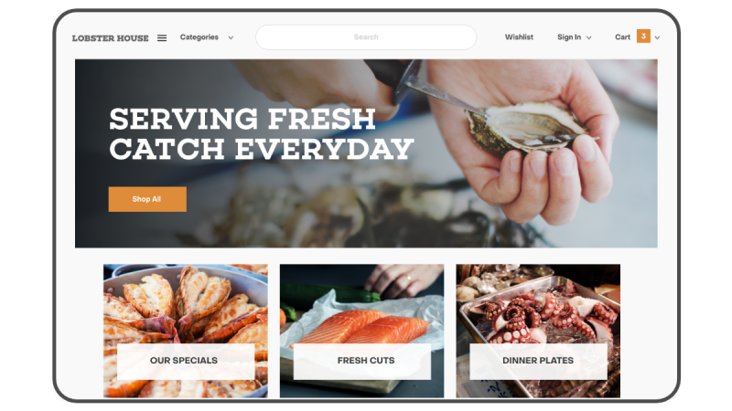This screenshot has height=411, width=732.
Task: Expand the Categories dropdown arrow
Action: (x=231, y=37)
